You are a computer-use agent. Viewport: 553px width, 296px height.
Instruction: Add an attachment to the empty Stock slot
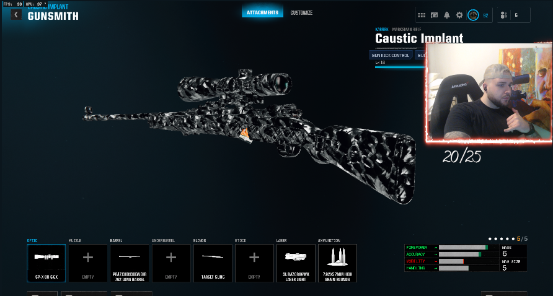254,263
